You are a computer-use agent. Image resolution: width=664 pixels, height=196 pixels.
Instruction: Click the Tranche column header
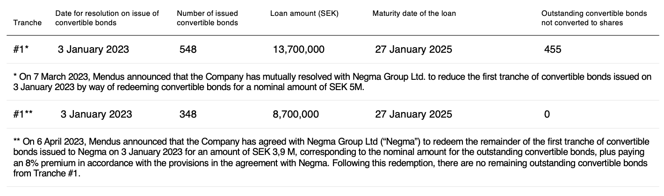[28, 22]
